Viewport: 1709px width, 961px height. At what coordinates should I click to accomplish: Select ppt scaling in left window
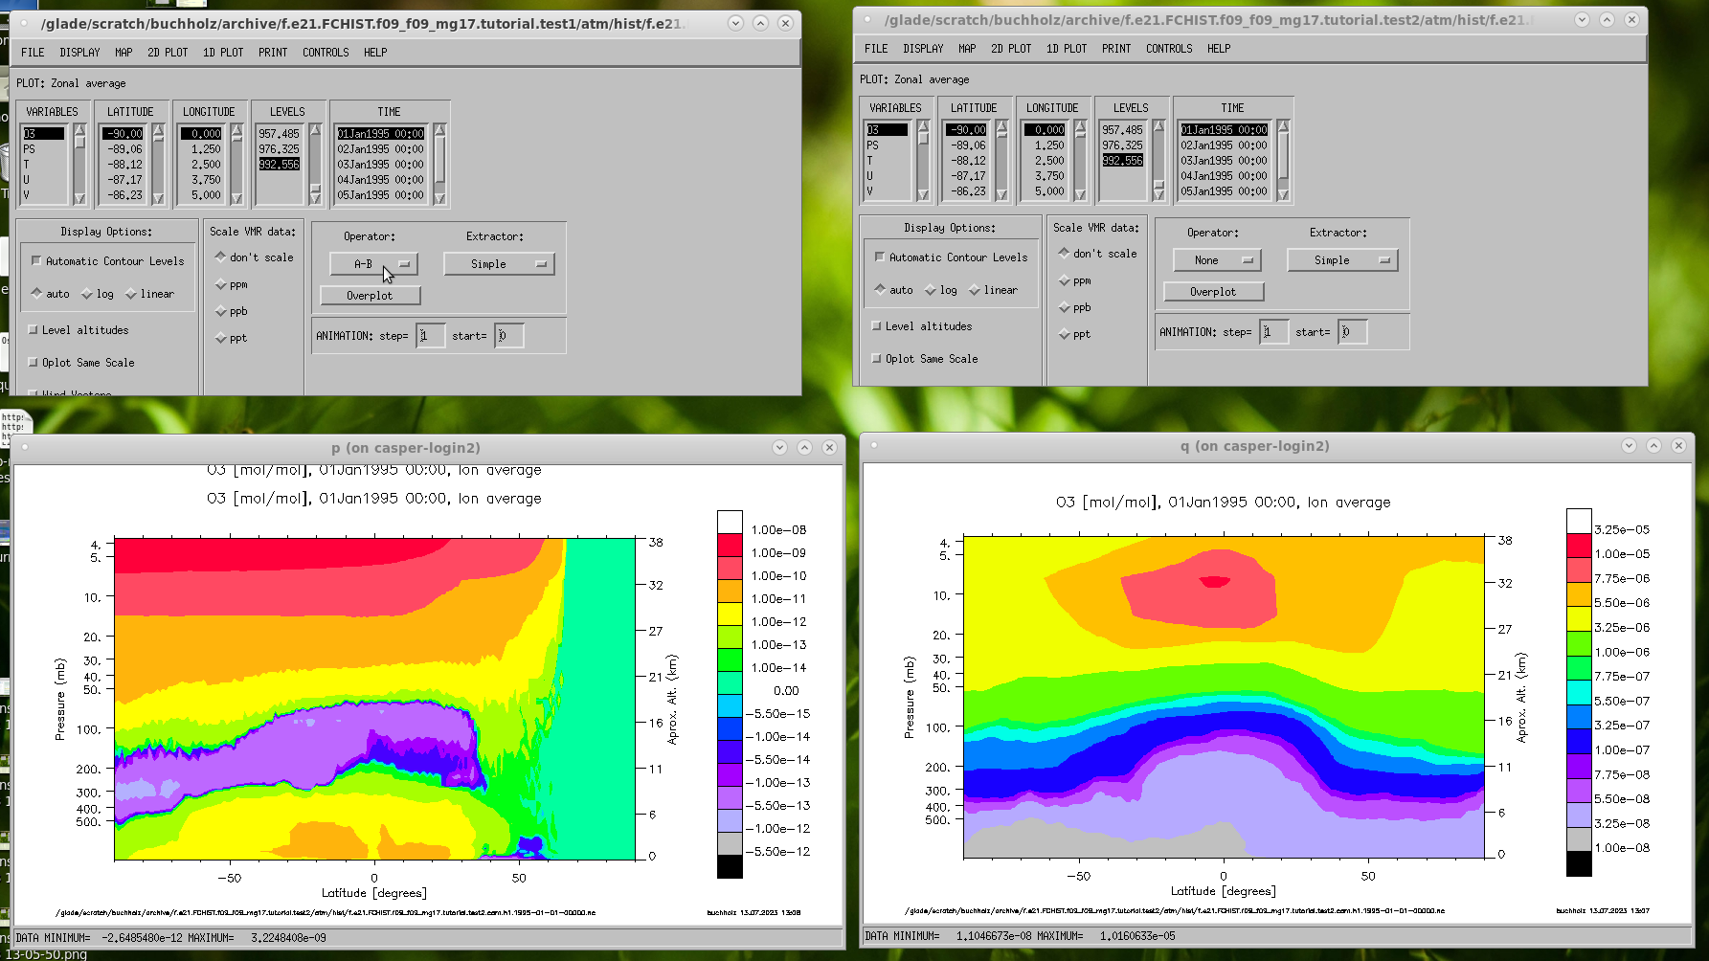coord(221,338)
